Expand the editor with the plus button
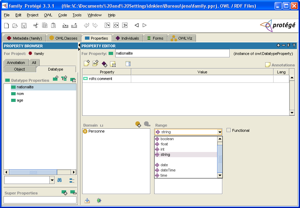Viewport: 300px width, 208px height. [x=278, y=45]
